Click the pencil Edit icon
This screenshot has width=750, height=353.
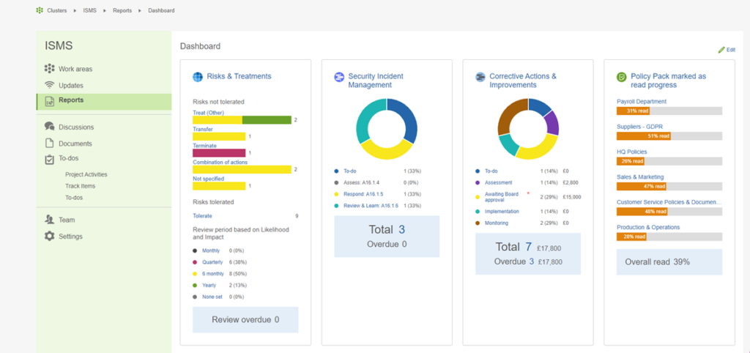coord(721,49)
